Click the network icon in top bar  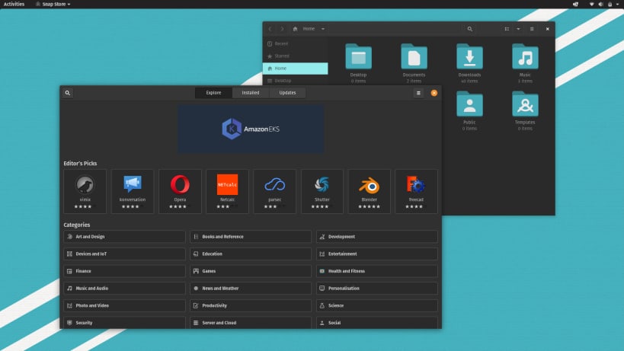(x=592, y=4)
